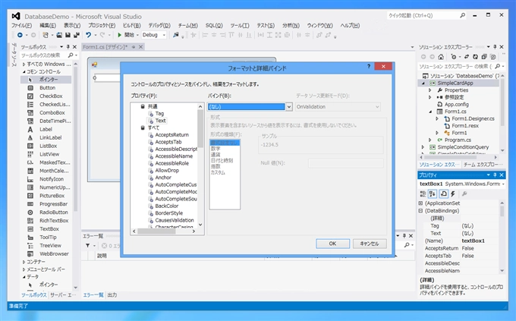Click the help question mark in dialog
The width and height of the screenshot is (516, 321).
point(369,67)
